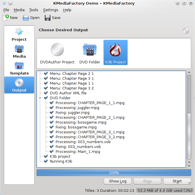The width and height of the screenshot is (195, 195).
Task: Click checkmark for Menu: Chapter Page 2 1
Action: tap(46, 73)
